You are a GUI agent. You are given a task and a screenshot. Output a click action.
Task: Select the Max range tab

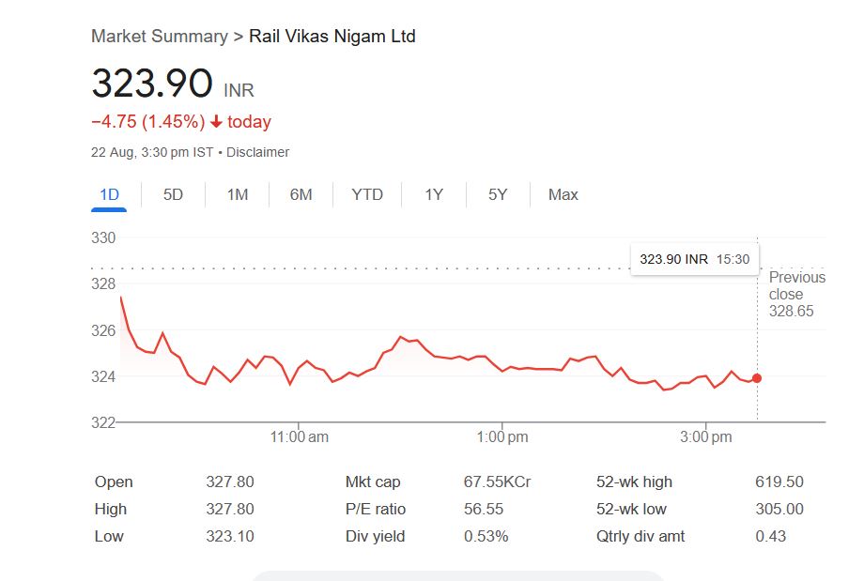coord(563,194)
